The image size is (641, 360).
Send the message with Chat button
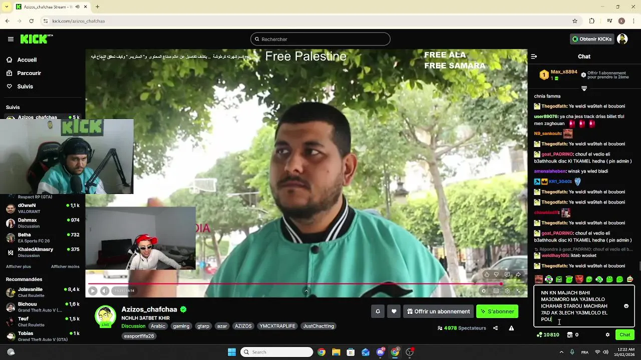[x=625, y=334]
